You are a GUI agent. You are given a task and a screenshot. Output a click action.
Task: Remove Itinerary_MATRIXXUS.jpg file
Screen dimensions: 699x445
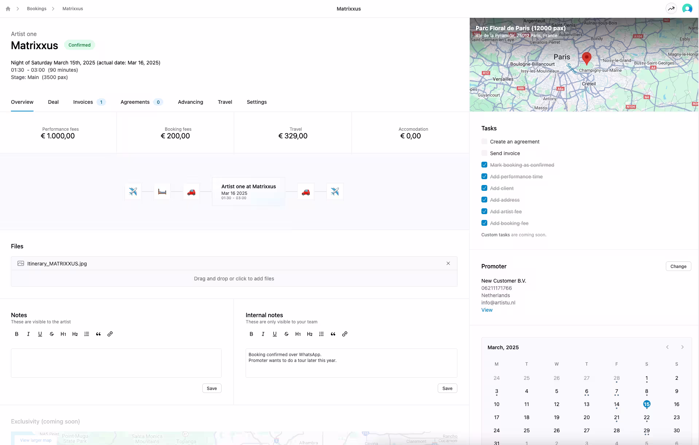point(448,263)
